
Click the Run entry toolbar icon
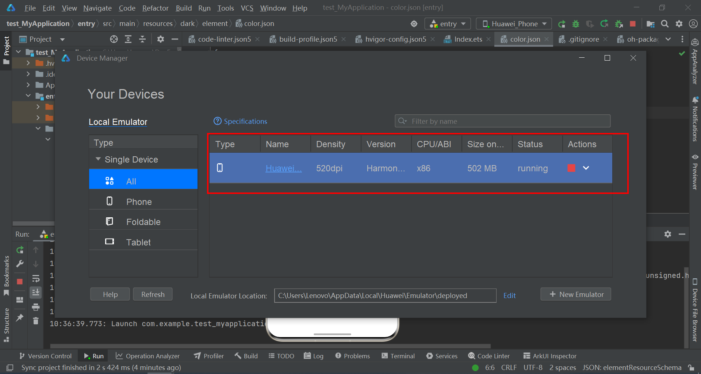pos(562,24)
